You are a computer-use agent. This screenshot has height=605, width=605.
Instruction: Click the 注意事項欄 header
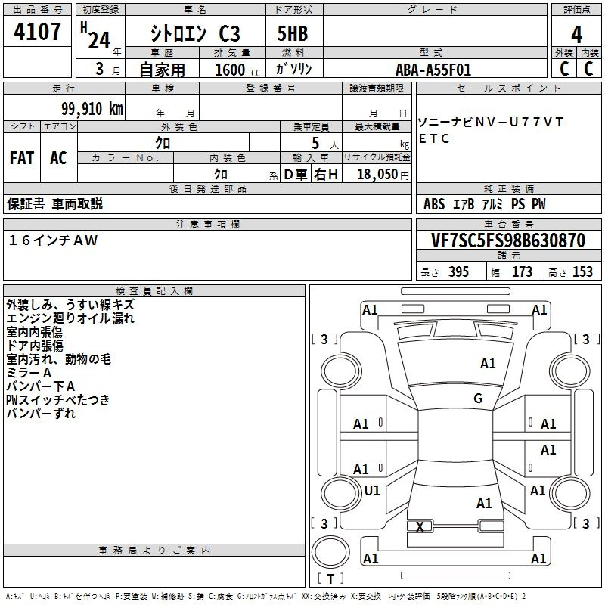tap(207, 224)
